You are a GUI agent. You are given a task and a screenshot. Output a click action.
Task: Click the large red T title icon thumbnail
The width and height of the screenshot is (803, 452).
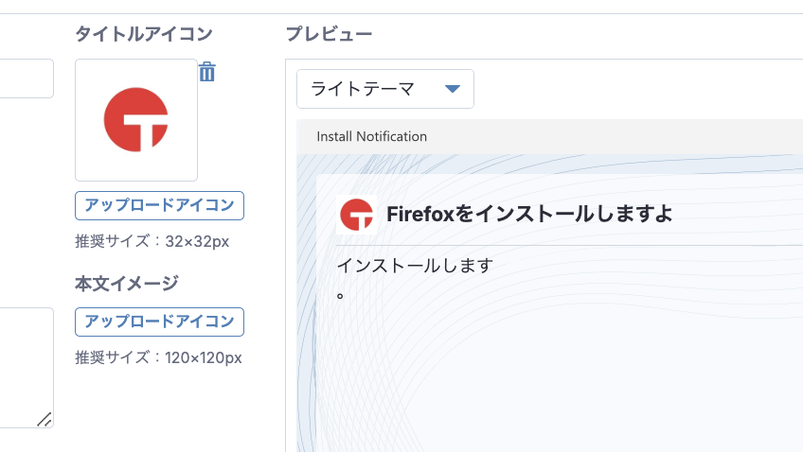click(136, 120)
